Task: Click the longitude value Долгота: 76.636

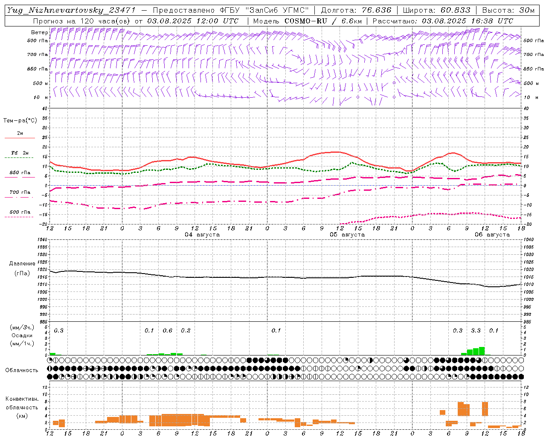Action: (356, 10)
